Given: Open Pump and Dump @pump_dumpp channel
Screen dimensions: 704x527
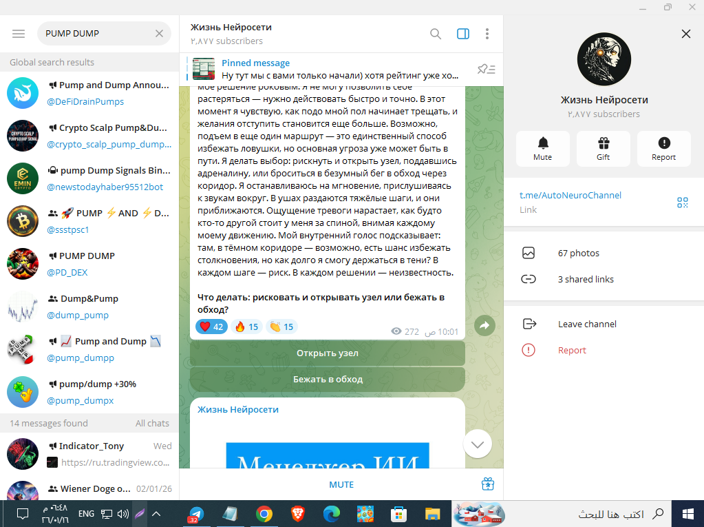Looking at the screenshot, I should pyautogui.click(x=89, y=349).
